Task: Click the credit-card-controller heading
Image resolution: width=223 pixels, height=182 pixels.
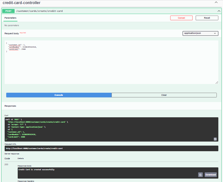Action: 21,3
